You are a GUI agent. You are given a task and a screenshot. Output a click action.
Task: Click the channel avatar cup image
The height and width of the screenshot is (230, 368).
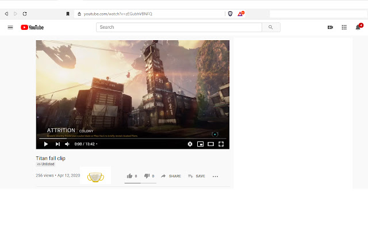(95, 177)
